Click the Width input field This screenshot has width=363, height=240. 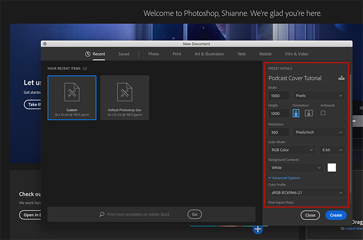pos(278,96)
